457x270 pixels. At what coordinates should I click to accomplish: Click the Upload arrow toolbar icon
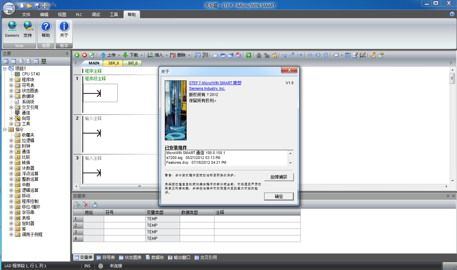103,55
